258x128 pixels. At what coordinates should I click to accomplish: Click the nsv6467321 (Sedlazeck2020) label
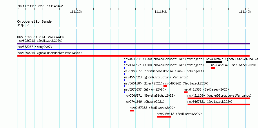pos(210,102)
